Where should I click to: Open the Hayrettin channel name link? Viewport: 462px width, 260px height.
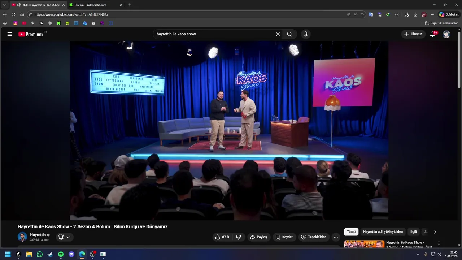[x=38, y=235]
